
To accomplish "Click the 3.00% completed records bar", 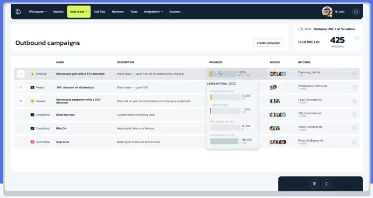I will 226,97.
